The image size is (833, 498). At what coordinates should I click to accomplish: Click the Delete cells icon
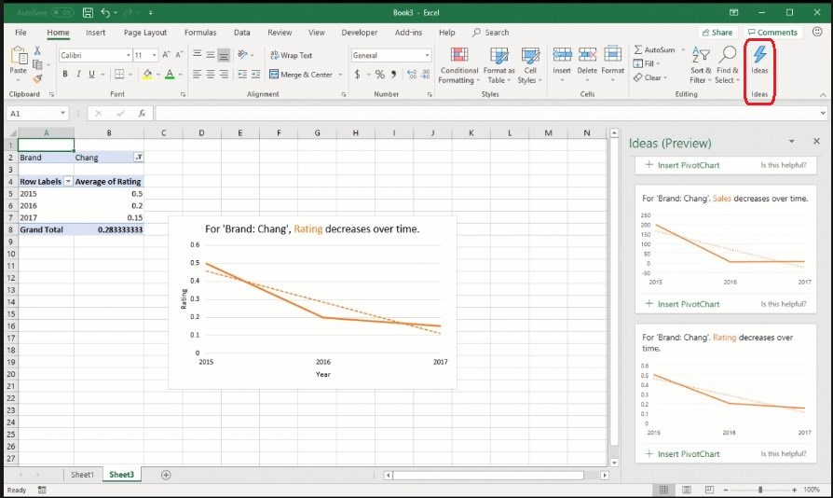587,54
